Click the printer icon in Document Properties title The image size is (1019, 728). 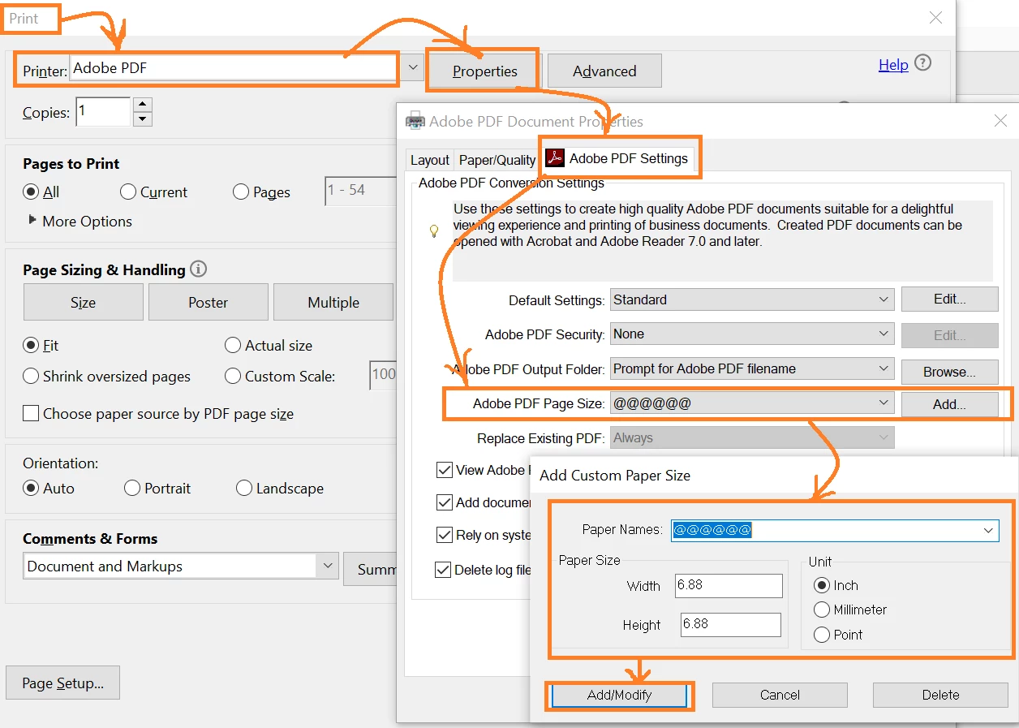pos(415,121)
